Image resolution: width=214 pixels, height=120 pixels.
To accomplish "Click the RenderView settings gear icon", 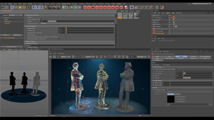I will click(x=148, y=57).
